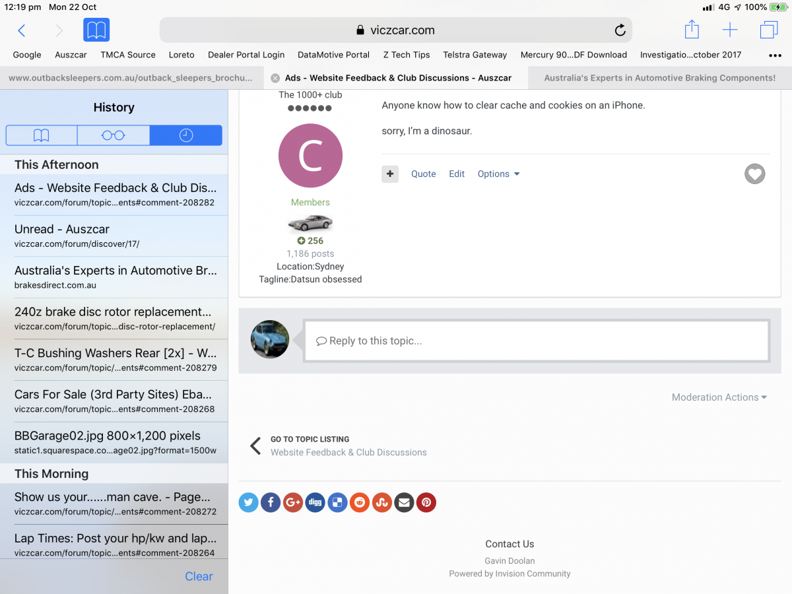Tap the 'Reply to this topic' field
This screenshot has height=594, width=792.
click(536, 341)
